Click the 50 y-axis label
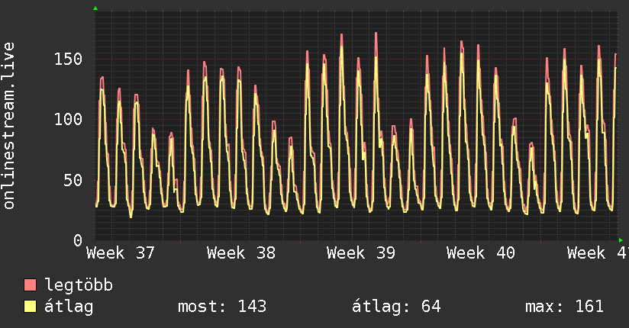The image size is (629, 328). click(73, 181)
